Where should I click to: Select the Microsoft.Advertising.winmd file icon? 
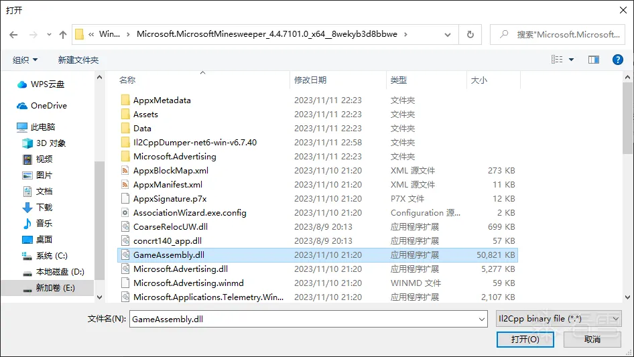tap(125, 283)
